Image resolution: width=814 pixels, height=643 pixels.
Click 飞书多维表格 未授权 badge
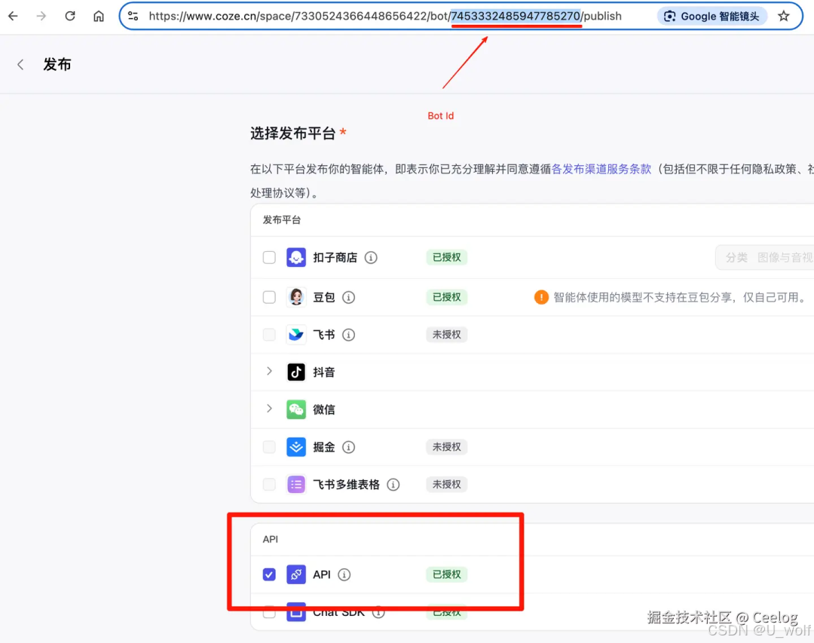point(446,484)
